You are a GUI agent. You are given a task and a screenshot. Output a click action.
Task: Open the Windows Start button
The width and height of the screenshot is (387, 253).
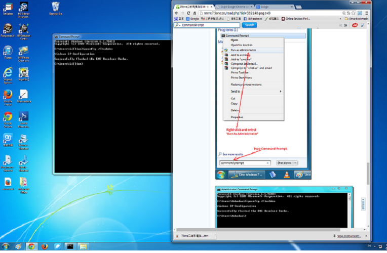pyautogui.click(x=6, y=246)
